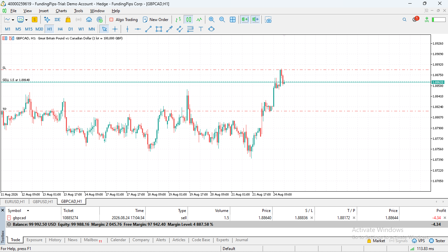Toggle chart auto-scroll to latest bar
This screenshot has height=252, width=448.
[x=245, y=20]
